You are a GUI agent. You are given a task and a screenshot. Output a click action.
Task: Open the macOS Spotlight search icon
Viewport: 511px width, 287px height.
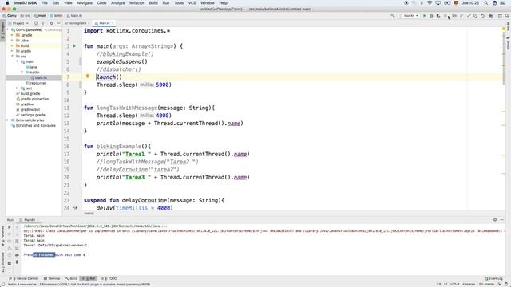(486, 3)
